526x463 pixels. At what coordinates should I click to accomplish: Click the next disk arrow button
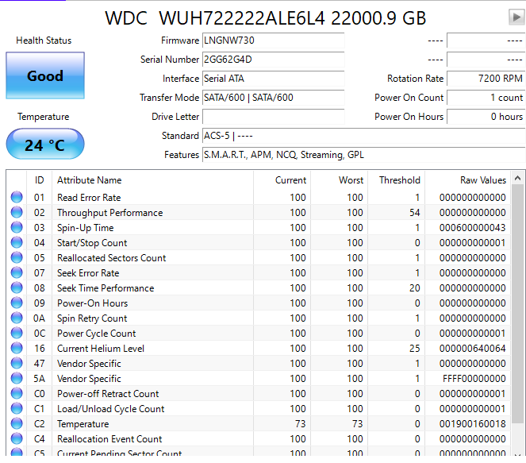(517, 17)
